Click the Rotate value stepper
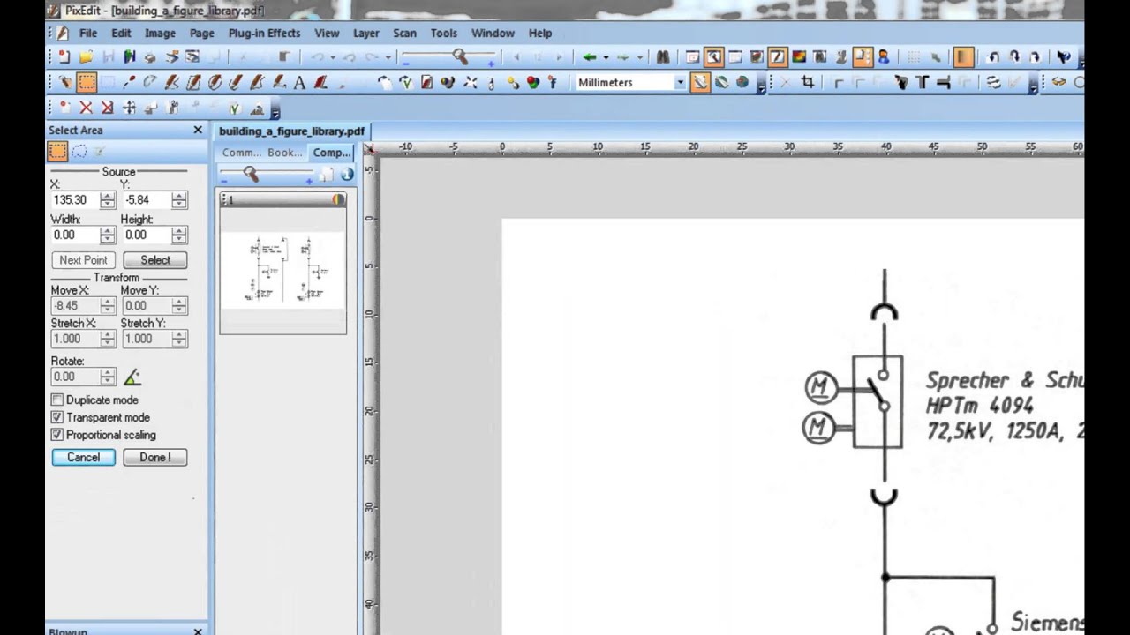The image size is (1130, 635). (x=108, y=377)
